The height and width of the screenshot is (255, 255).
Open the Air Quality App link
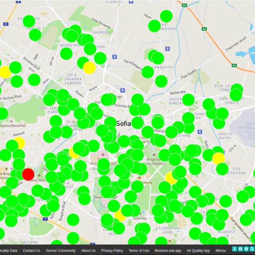coord(198,251)
